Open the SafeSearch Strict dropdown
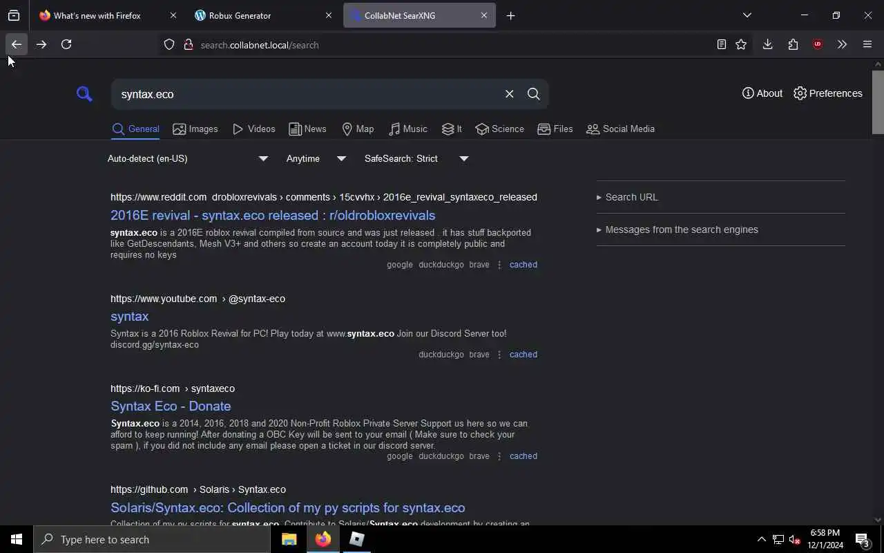884x553 pixels. click(x=416, y=158)
